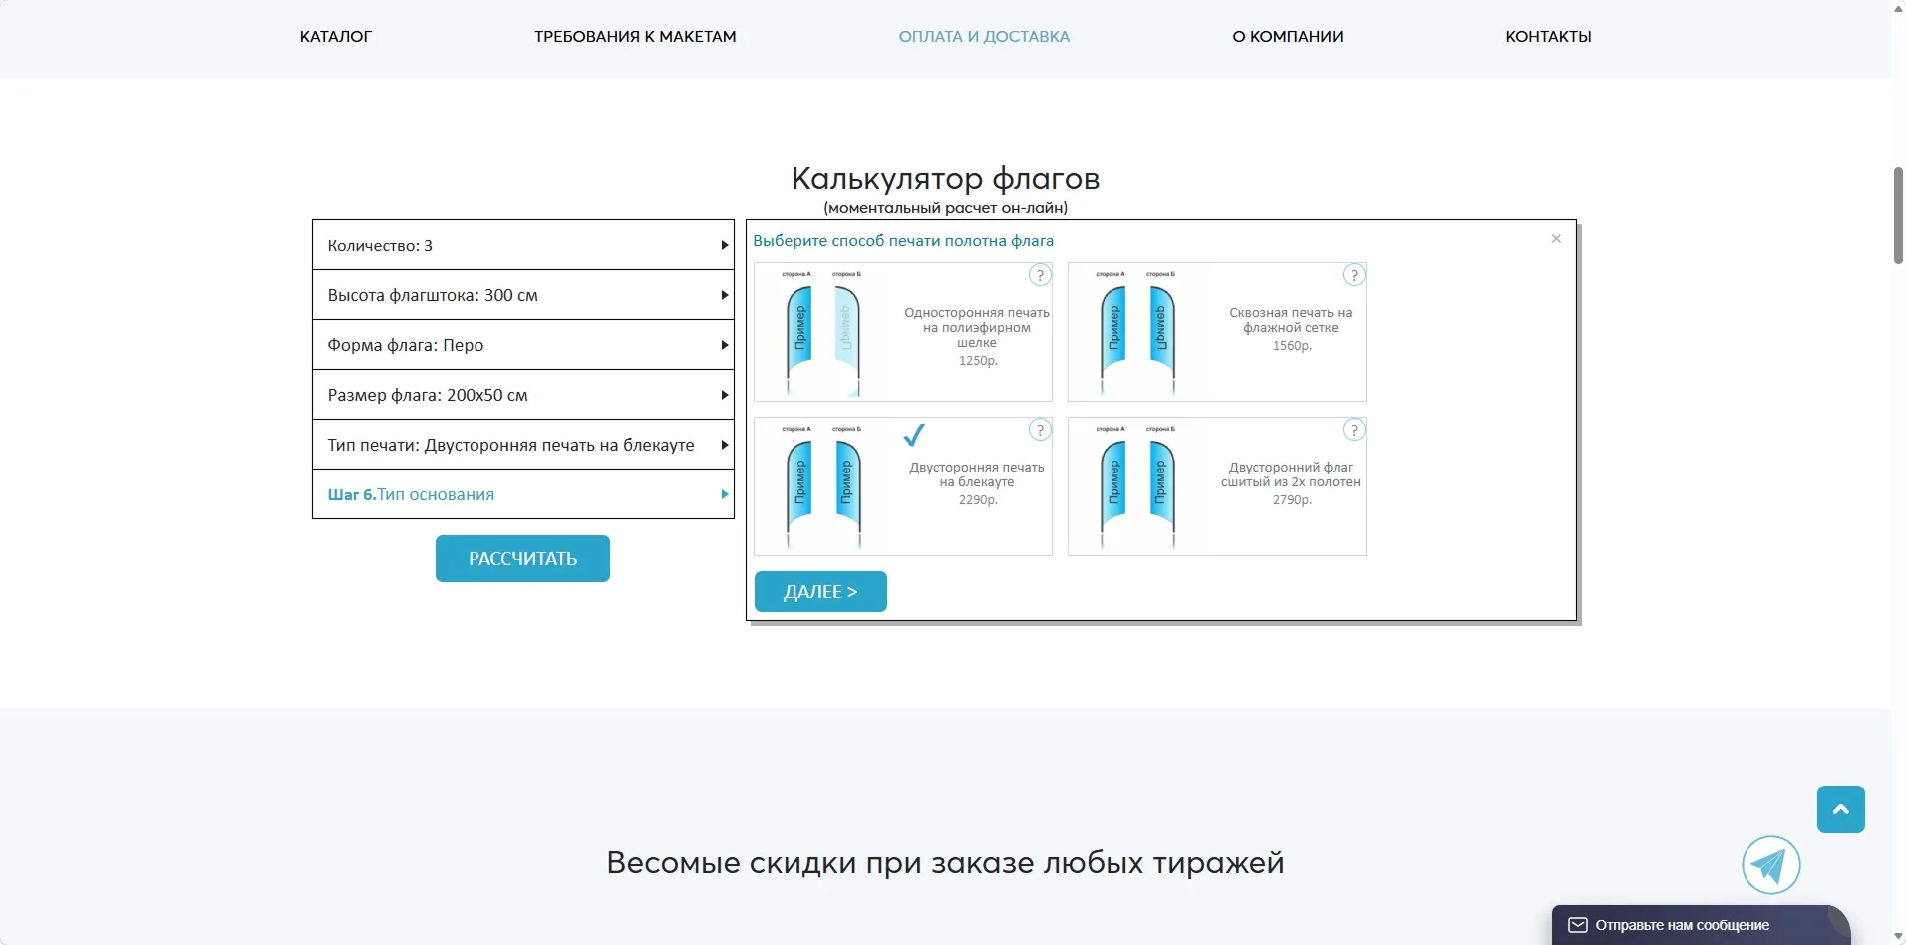This screenshot has width=1906, height=945.
Task: Open Отправьте нам сообщение chat widget
Action: coord(1701,925)
